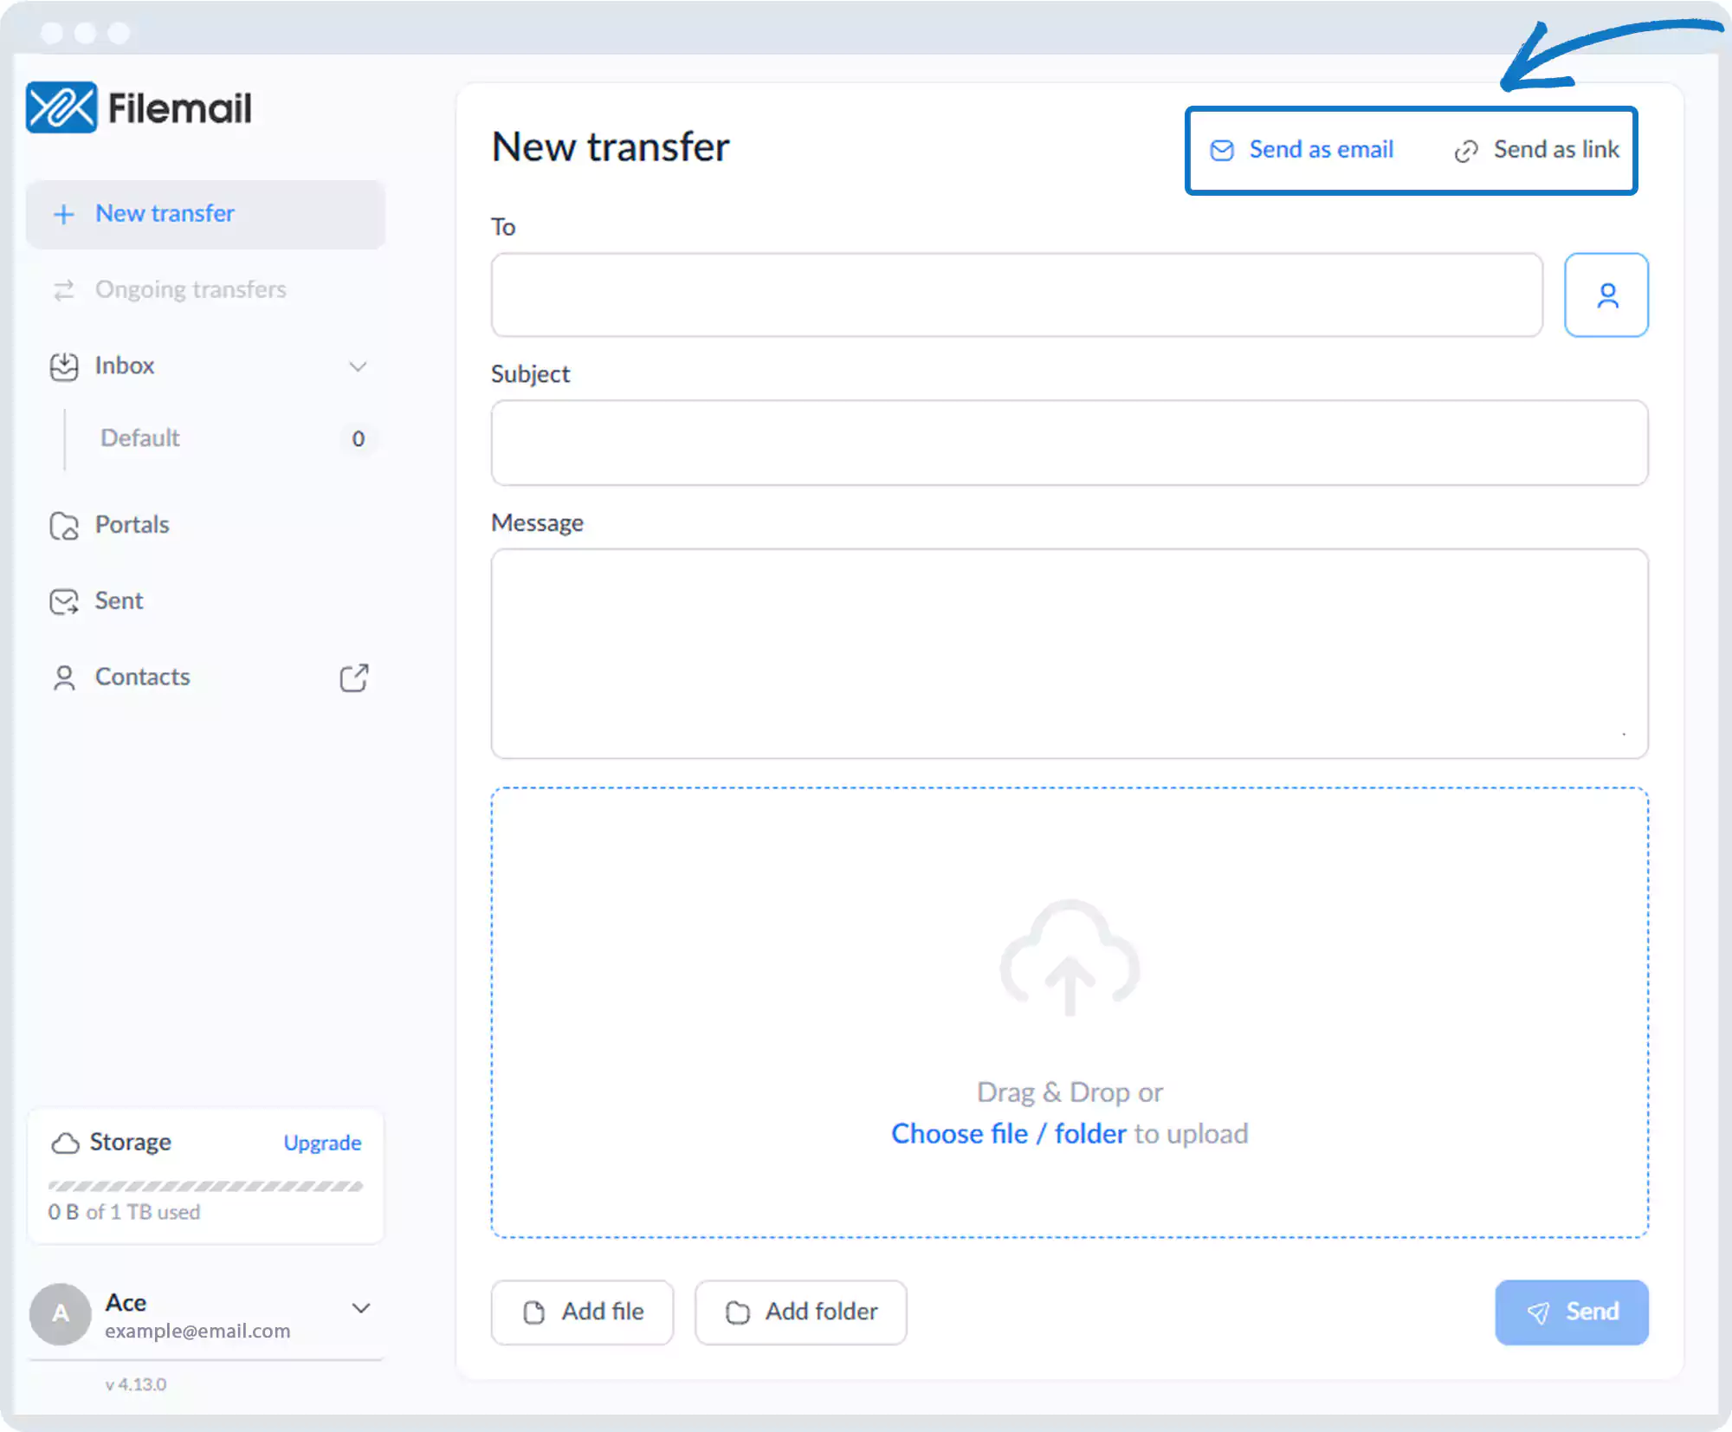Click the contacts picker icon beside To field
The height and width of the screenshot is (1432, 1732).
click(x=1606, y=295)
